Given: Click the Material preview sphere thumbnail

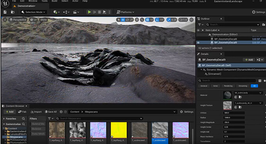Looking at the screenshot, I should 227,95.
